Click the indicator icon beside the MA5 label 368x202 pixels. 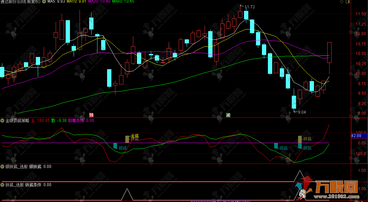coord(43,2)
